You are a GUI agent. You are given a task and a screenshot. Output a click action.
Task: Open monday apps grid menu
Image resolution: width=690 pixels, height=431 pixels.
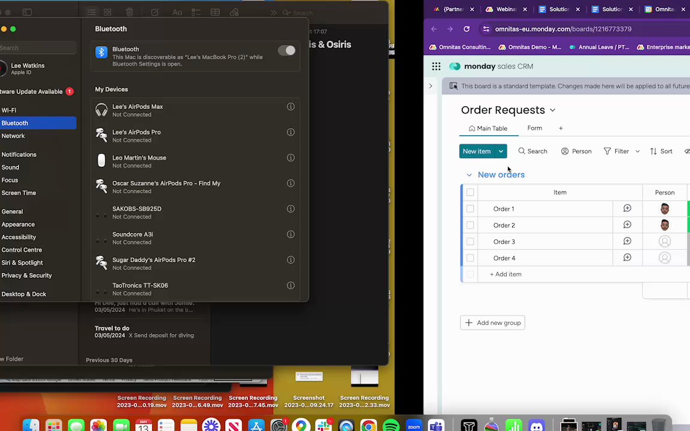(436, 66)
